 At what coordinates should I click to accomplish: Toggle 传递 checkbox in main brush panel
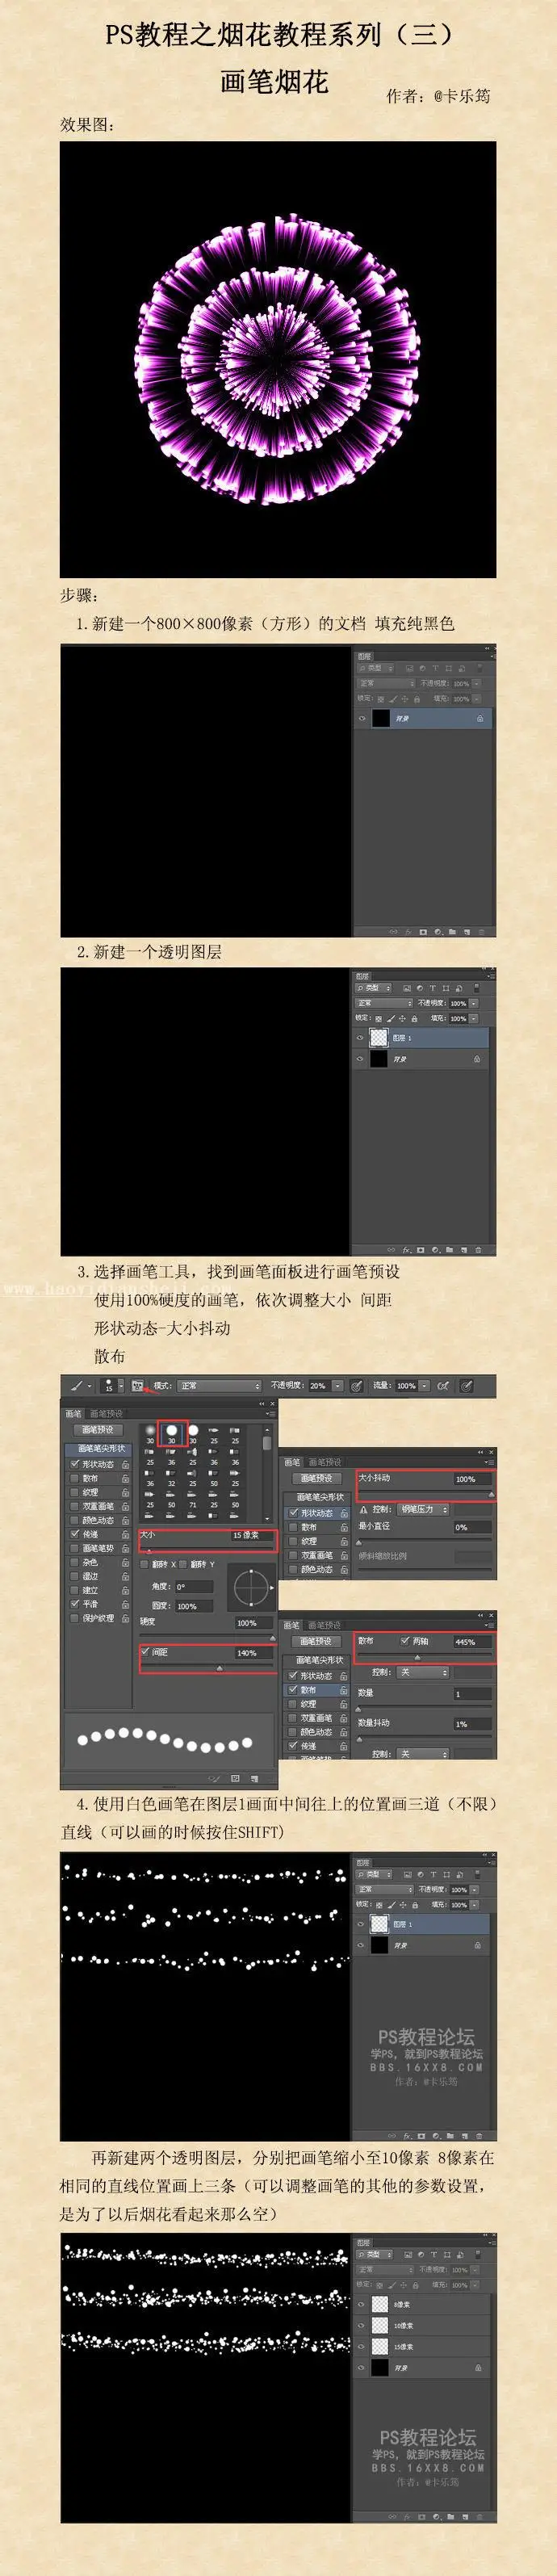pos(75,1534)
